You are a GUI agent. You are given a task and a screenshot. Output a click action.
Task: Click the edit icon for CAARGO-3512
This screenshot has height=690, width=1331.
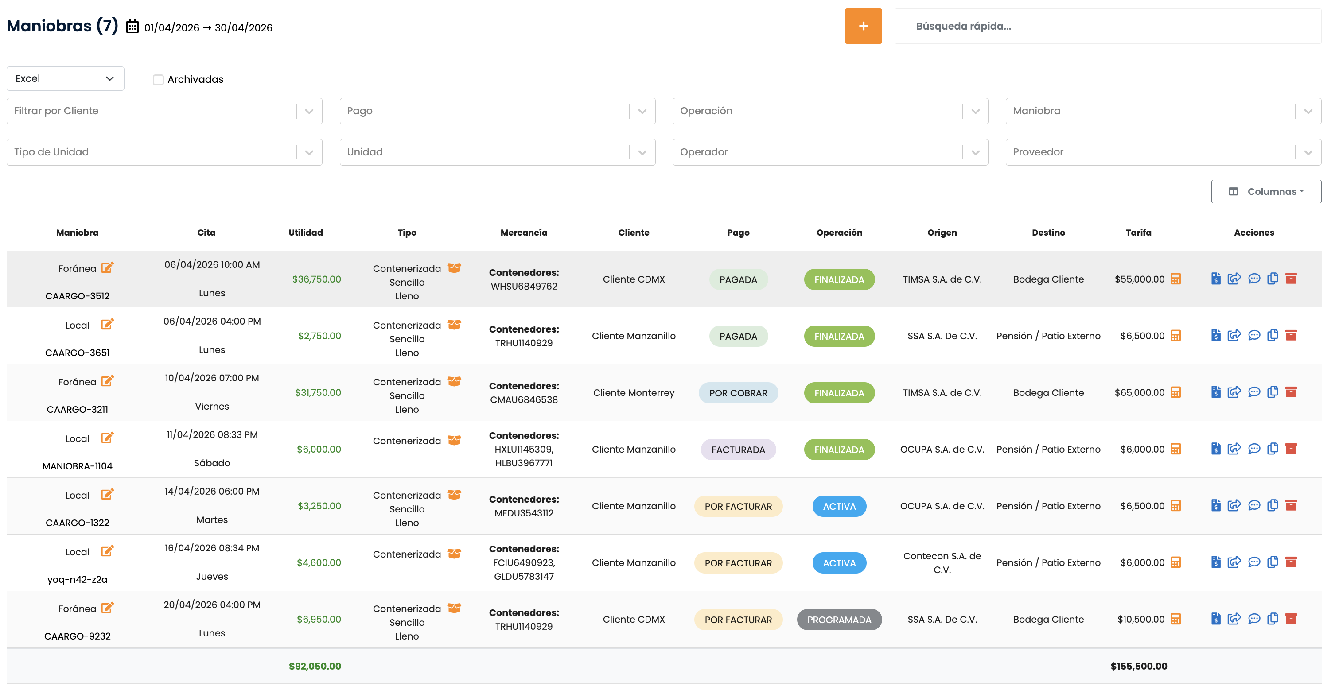[107, 267]
